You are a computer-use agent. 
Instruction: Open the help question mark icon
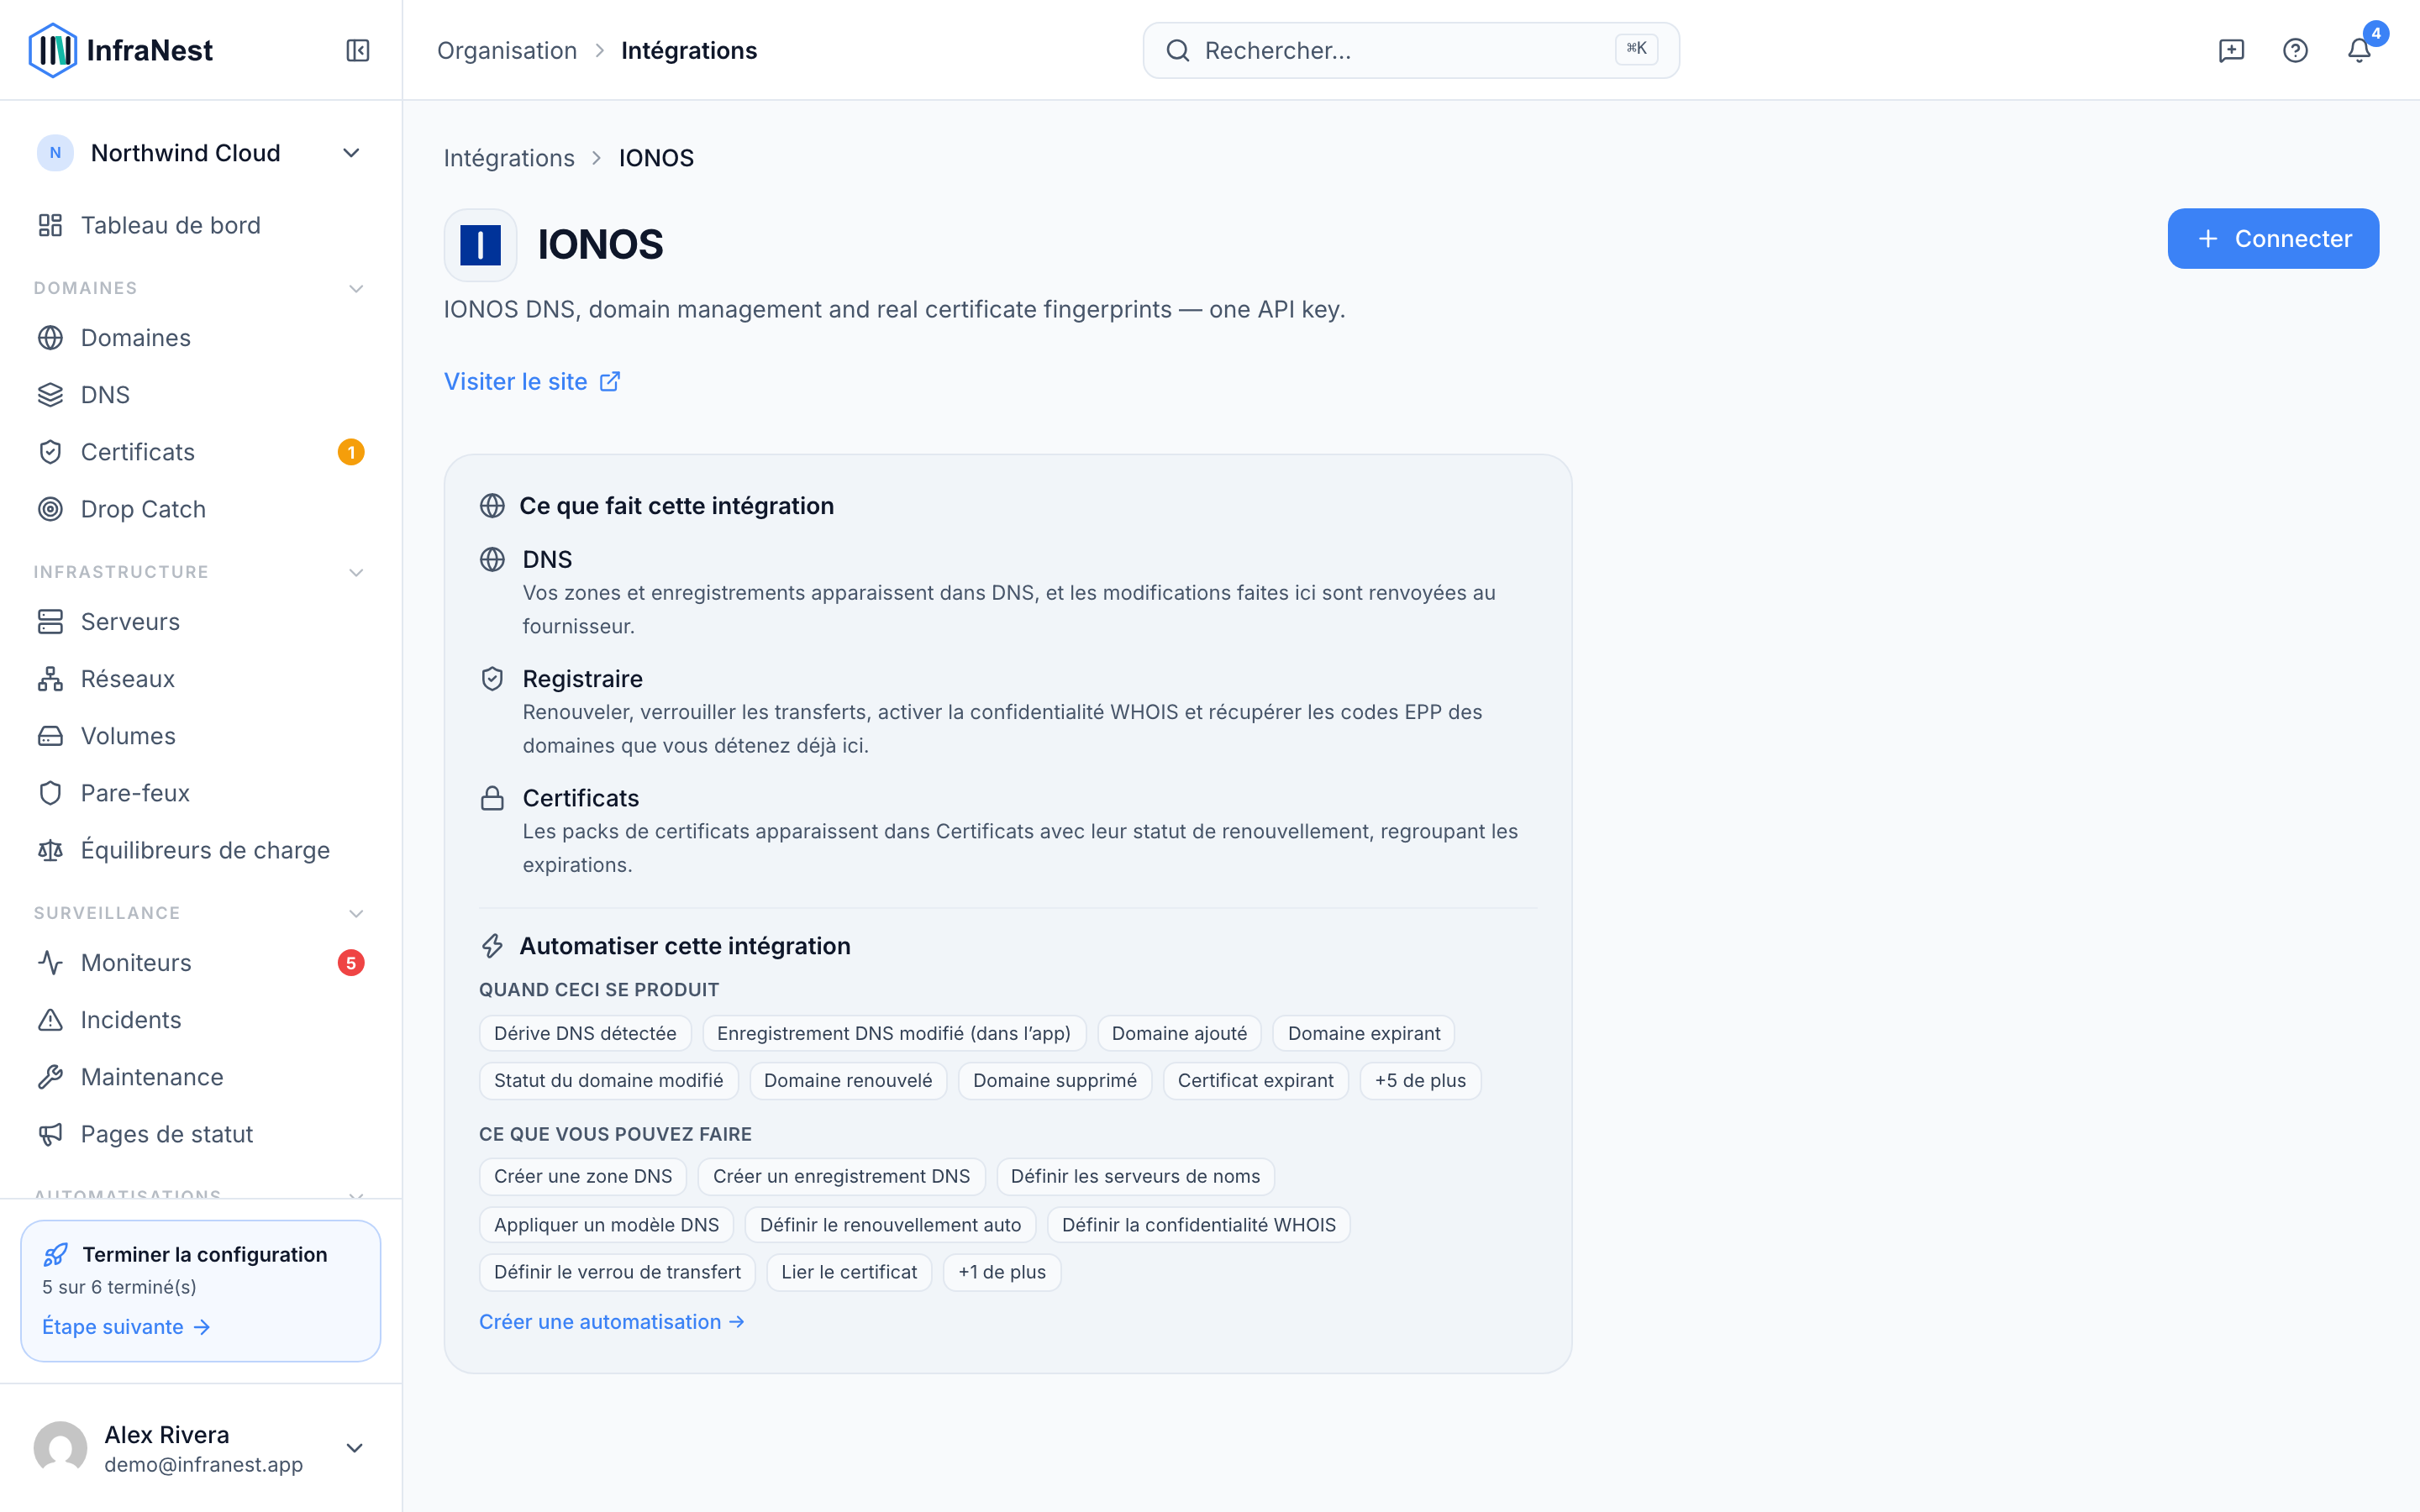(x=2295, y=50)
